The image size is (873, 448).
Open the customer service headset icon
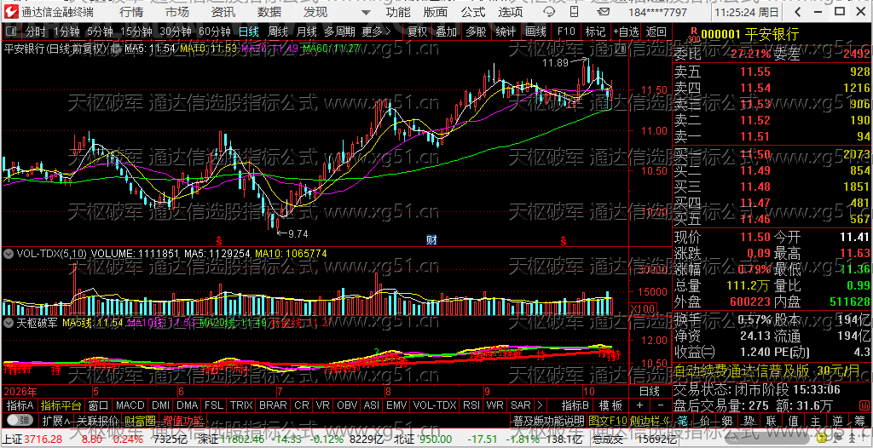(548, 12)
